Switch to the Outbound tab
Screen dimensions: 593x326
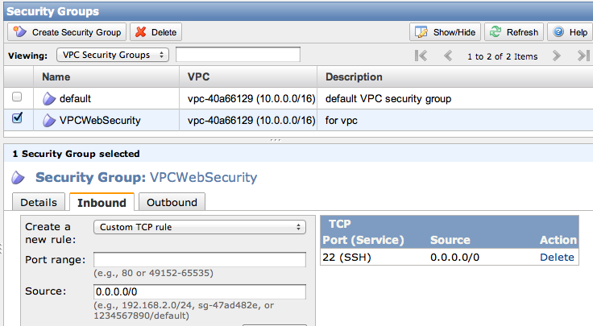pyautogui.click(x=172, y=202)
